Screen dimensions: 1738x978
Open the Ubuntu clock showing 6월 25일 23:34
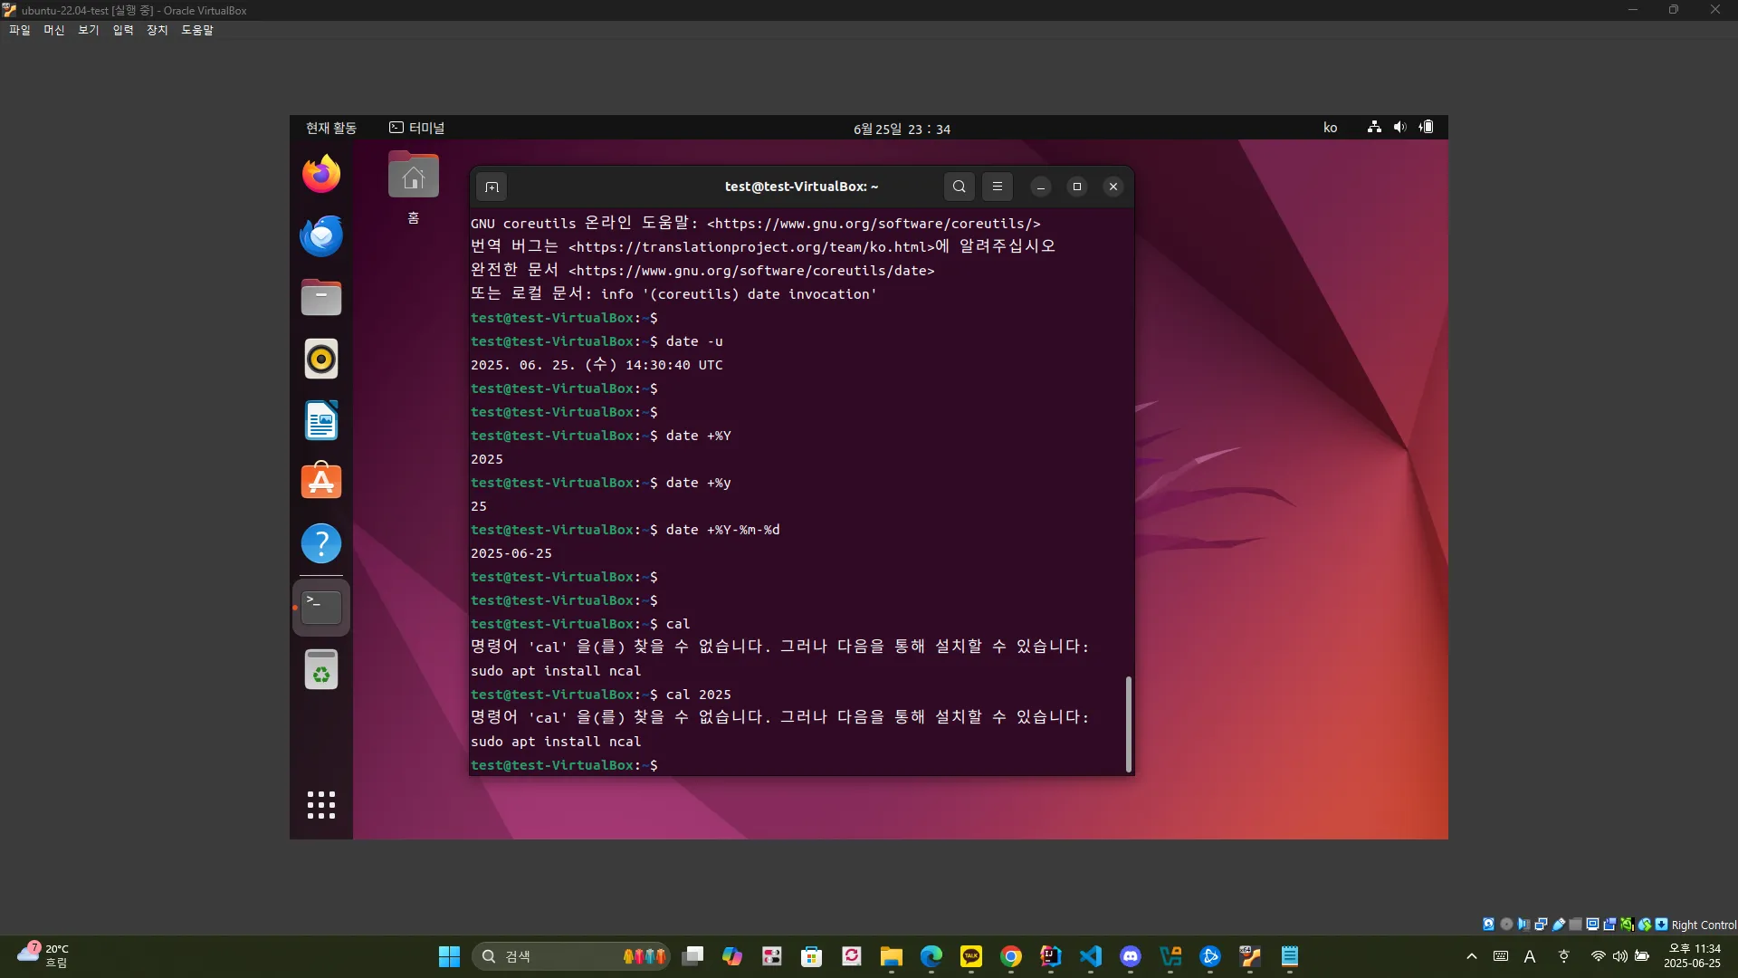pos(902,129)
